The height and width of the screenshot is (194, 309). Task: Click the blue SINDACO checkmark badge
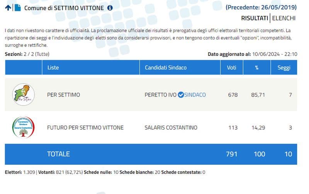pos(180,95)
